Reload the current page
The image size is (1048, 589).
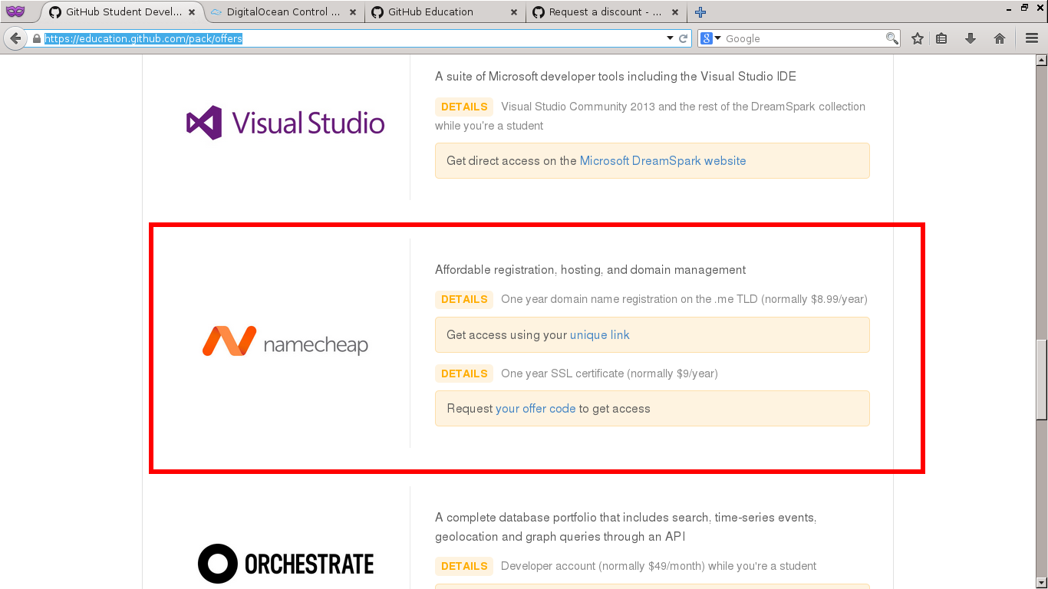pyautogui.click(x=684, y=38)
